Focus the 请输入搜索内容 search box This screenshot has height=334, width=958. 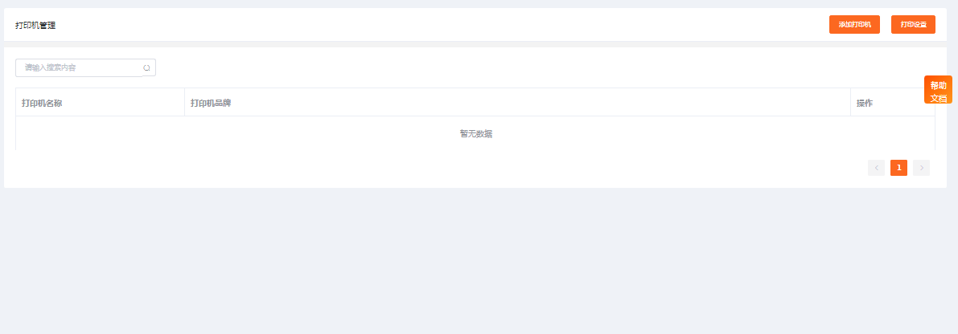[x=79, y=67]
